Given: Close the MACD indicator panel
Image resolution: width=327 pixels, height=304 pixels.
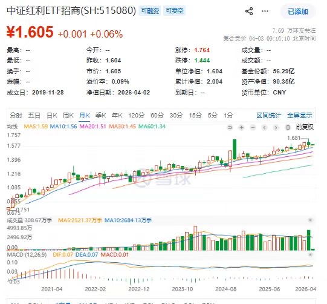Looking at the screenshot, I should [310, 254].
